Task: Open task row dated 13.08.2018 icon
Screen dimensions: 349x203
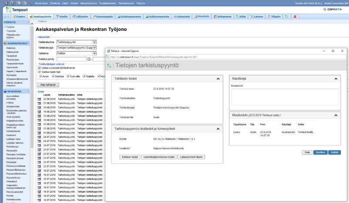Action: [x=39, y=116]
